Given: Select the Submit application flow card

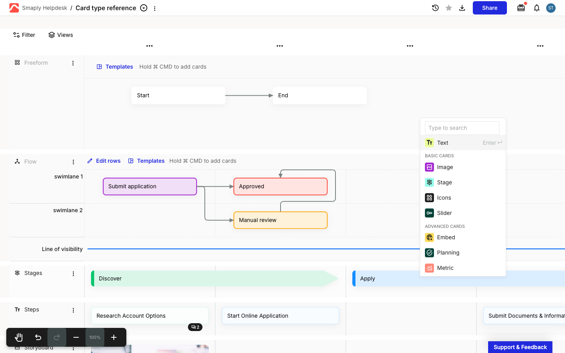Looking at the screenshot, I should (150, 186).
